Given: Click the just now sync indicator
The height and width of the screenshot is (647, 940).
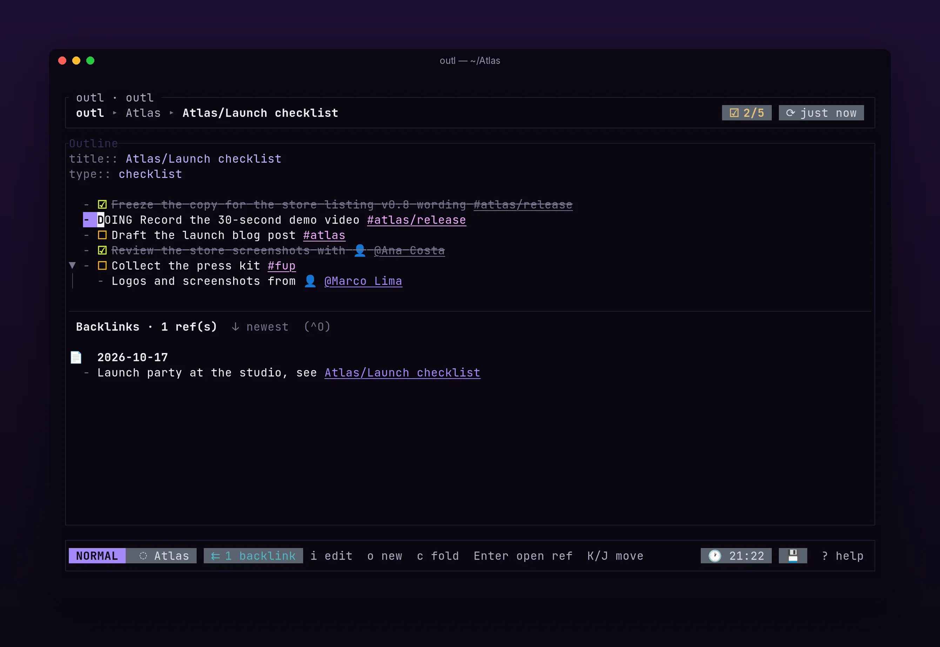Looking at the screenshot, I should [821, 113].
